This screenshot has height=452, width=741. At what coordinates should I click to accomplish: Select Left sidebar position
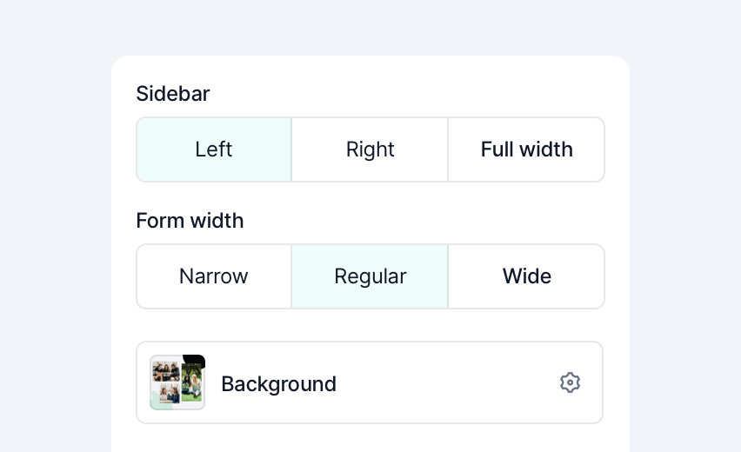pos(214,150)
